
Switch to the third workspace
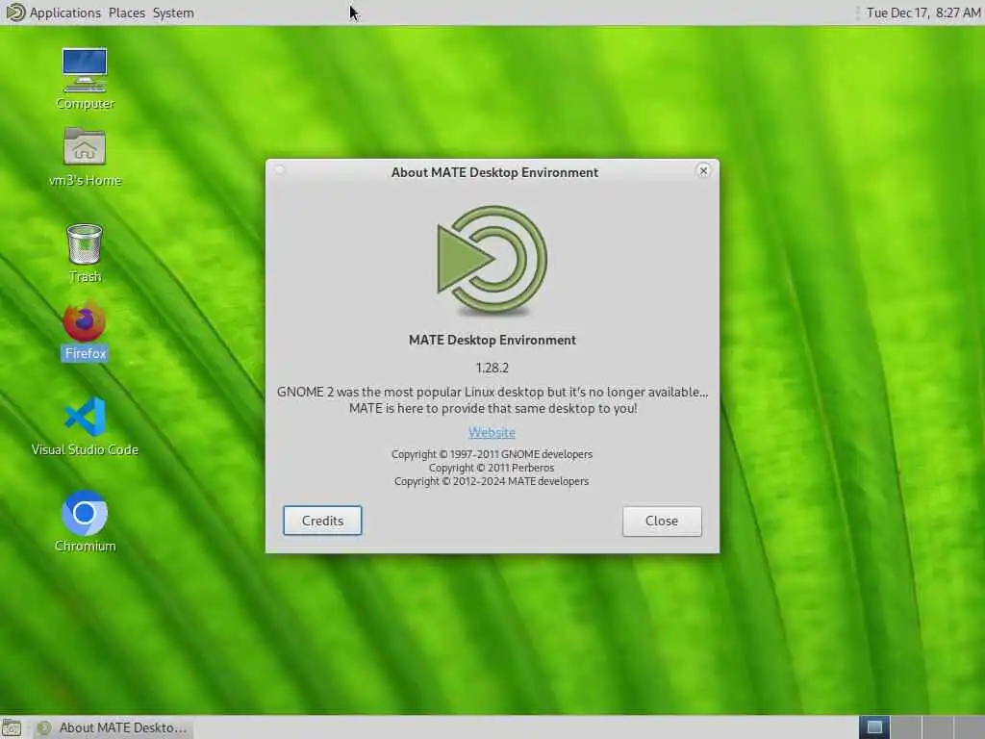pos(937,727)
